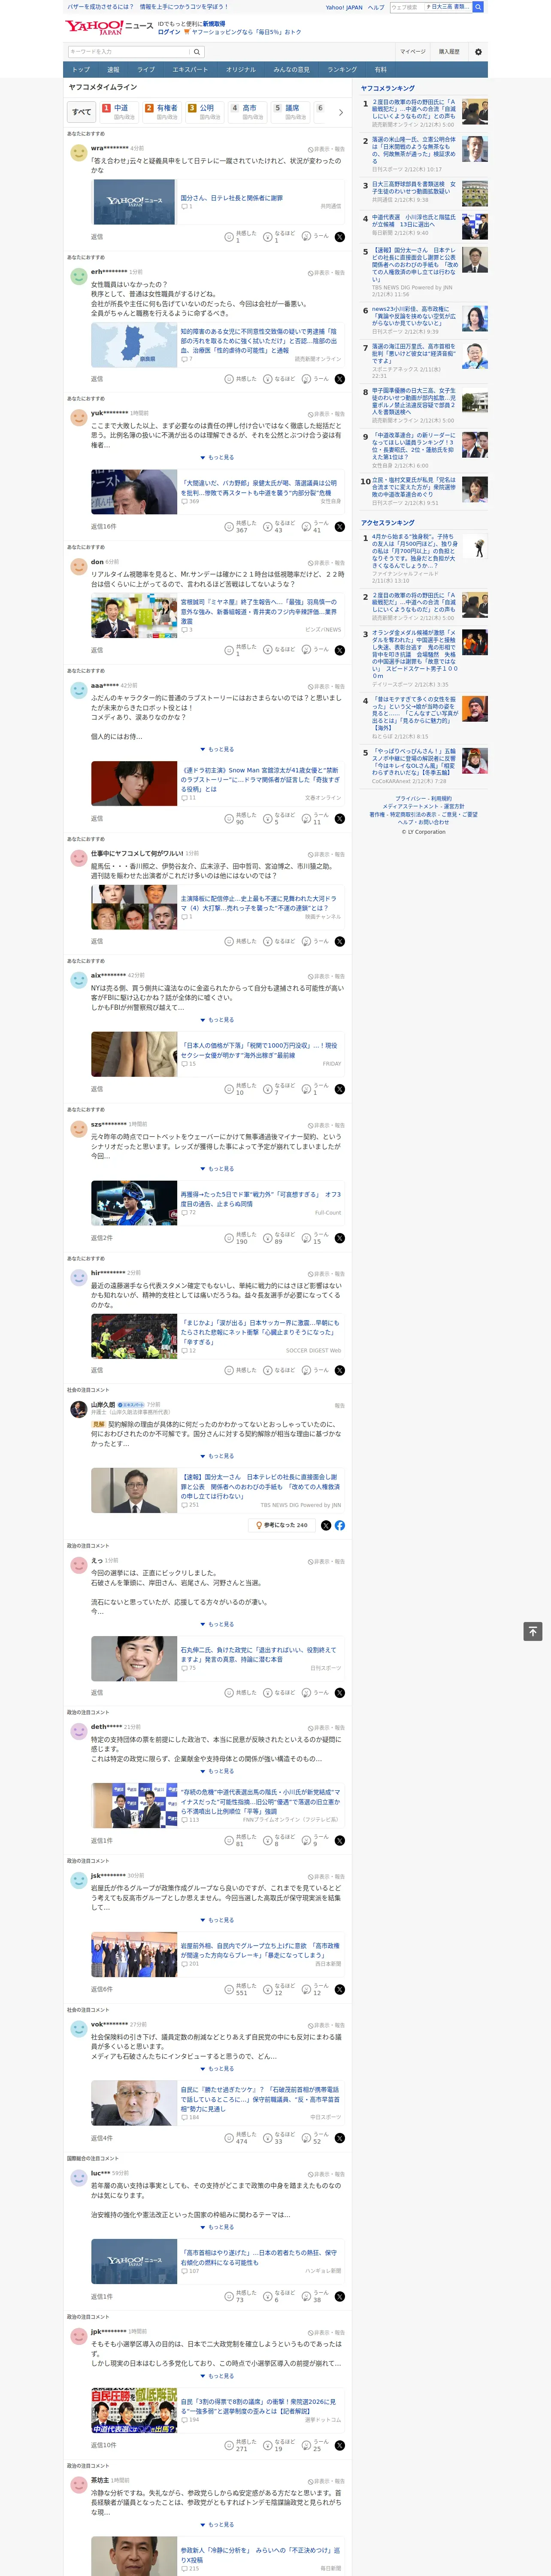Click the ログイン link in header
The height and width of the screenshot is (2576, 551).
click(169, 32)
